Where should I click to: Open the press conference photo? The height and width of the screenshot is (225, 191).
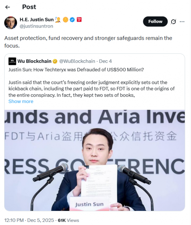click(x=95, y=160)
